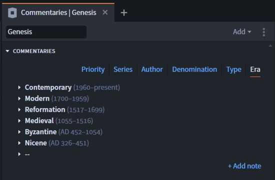Viewport: 275px width, 180px height.
Task: Click the + Add note link
Action: coord(244,166)
